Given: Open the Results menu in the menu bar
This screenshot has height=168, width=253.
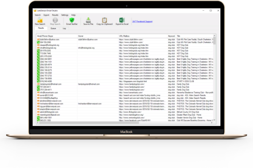Looking at the screenshot, I should click(55, 15).
